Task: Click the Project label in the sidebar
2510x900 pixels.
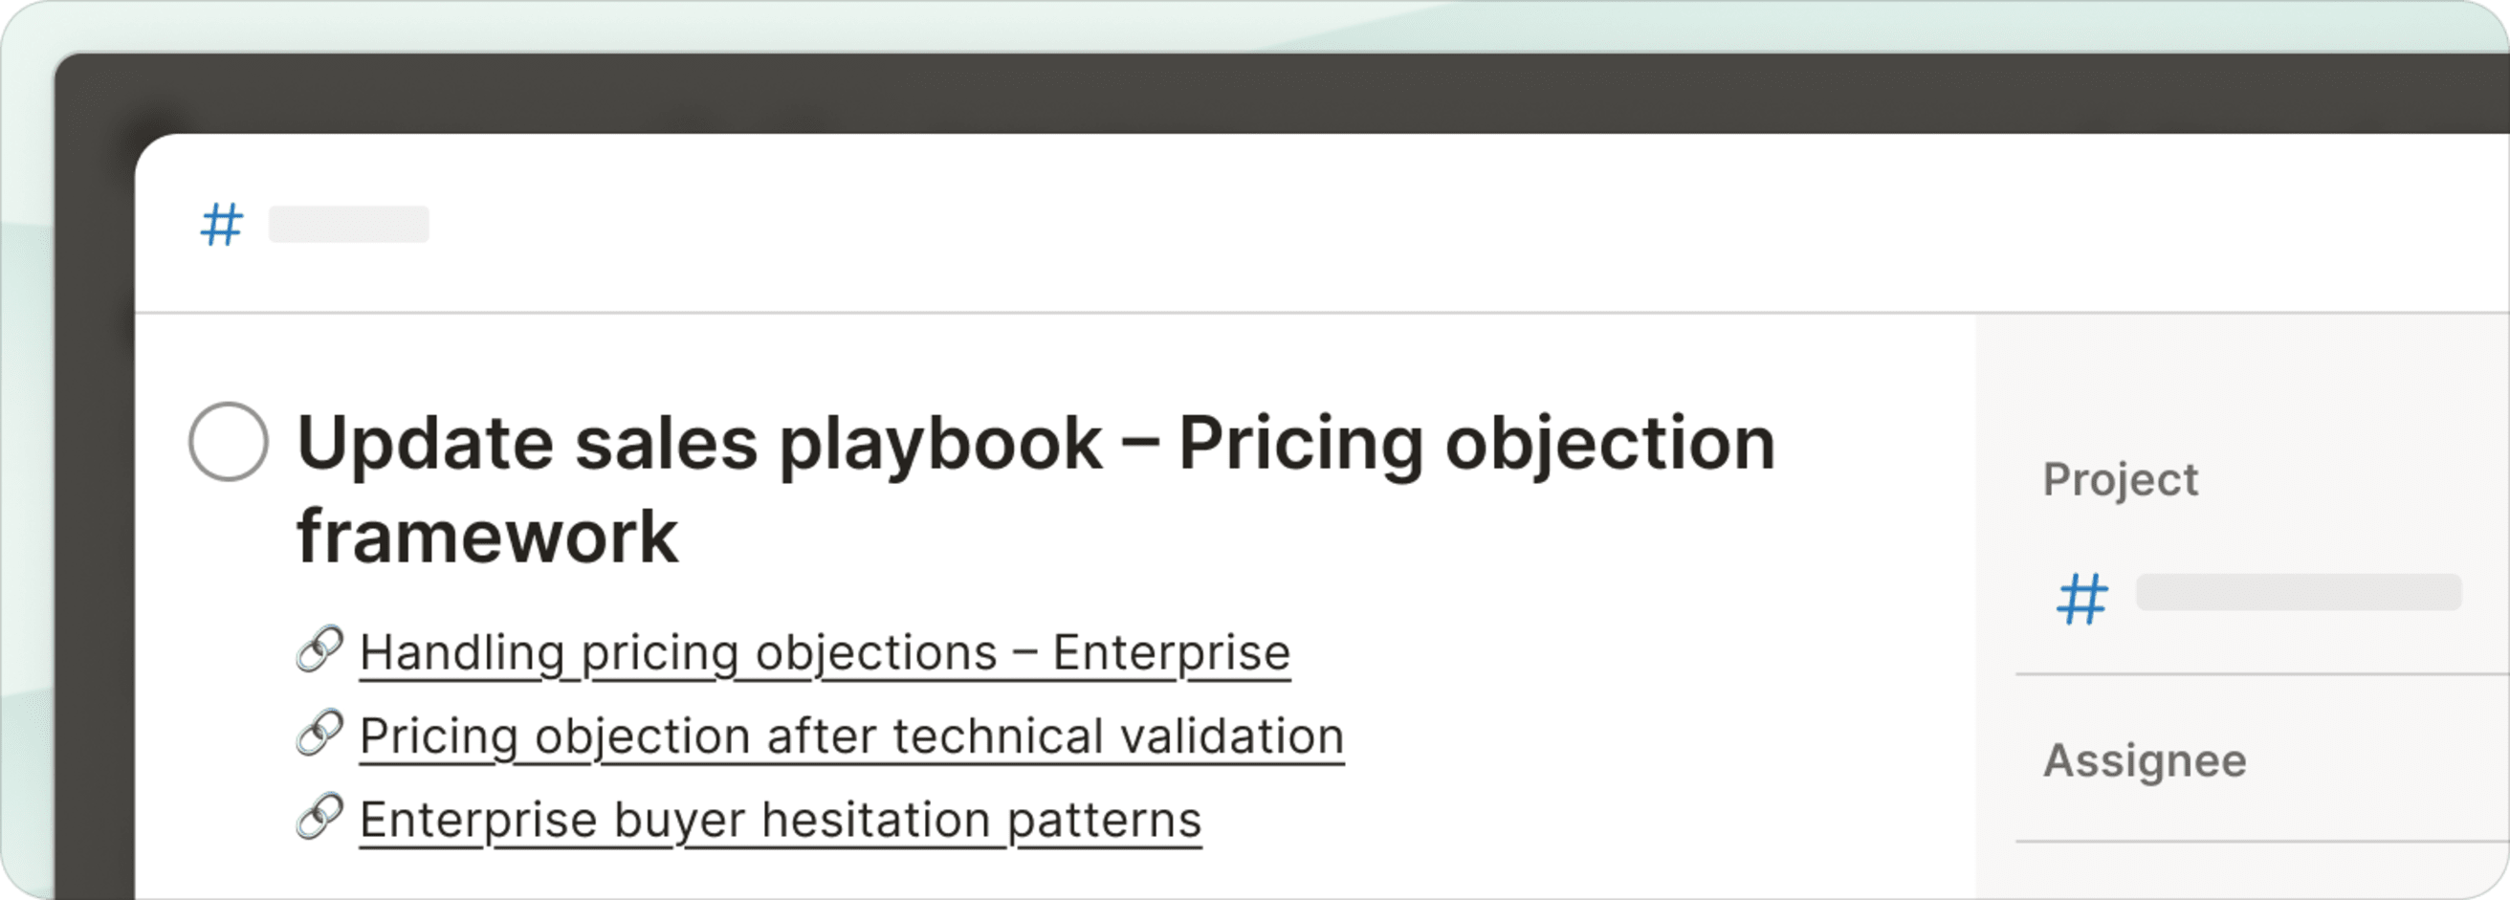Action: [x=2121, y=479]
